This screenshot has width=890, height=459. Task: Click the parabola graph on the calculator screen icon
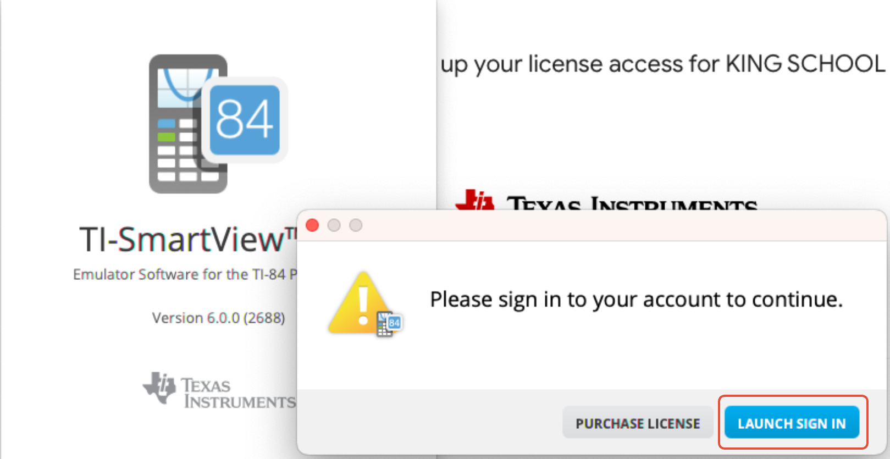coord(189,84)
